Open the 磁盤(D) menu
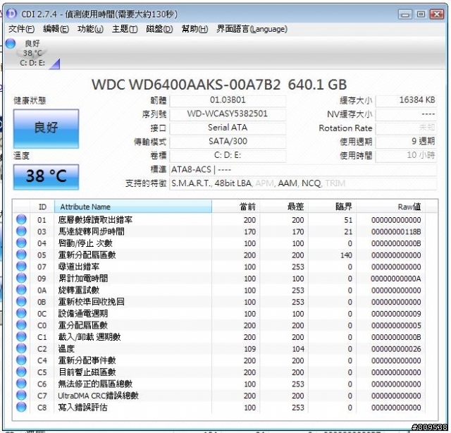Viewport: 451px width, 433px height. (x=159, y=29)
